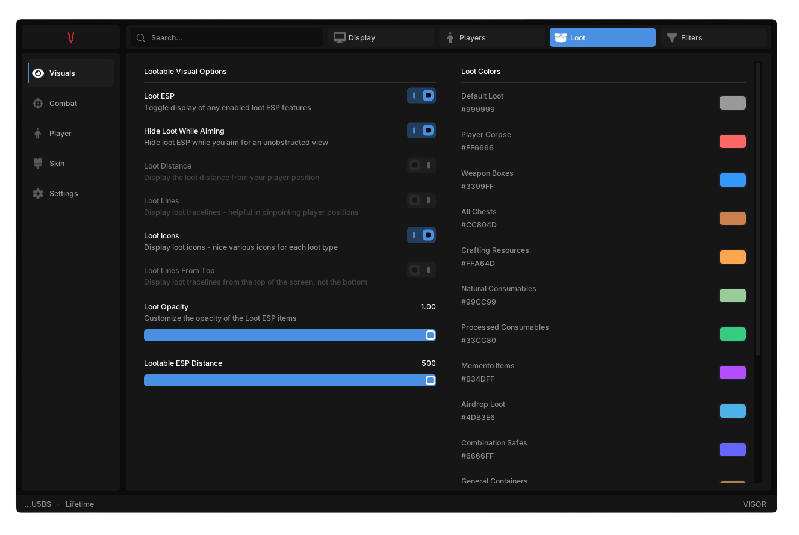
Task: Switch off the Loot Icons toggle
Action: coord(421,235)
